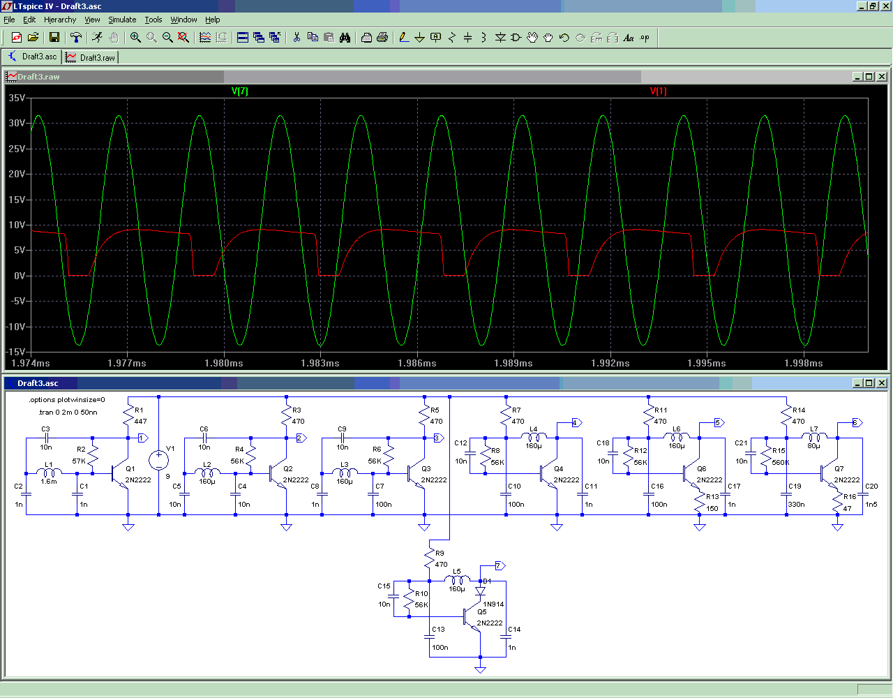Click the Run simulation icon
Screen dimensions: 893x698
pos(97,38)
